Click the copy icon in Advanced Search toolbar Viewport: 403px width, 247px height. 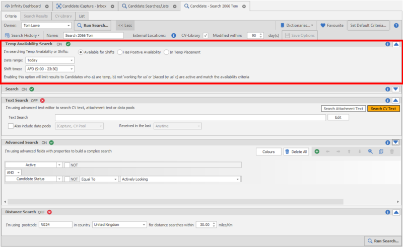click(x=381, y=151)
